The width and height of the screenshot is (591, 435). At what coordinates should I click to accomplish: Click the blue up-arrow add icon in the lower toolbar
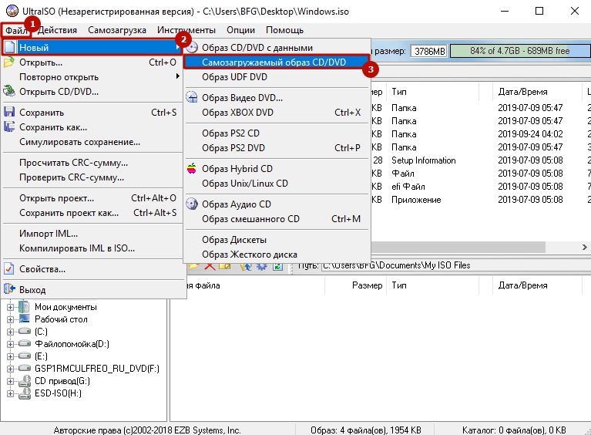246,266
